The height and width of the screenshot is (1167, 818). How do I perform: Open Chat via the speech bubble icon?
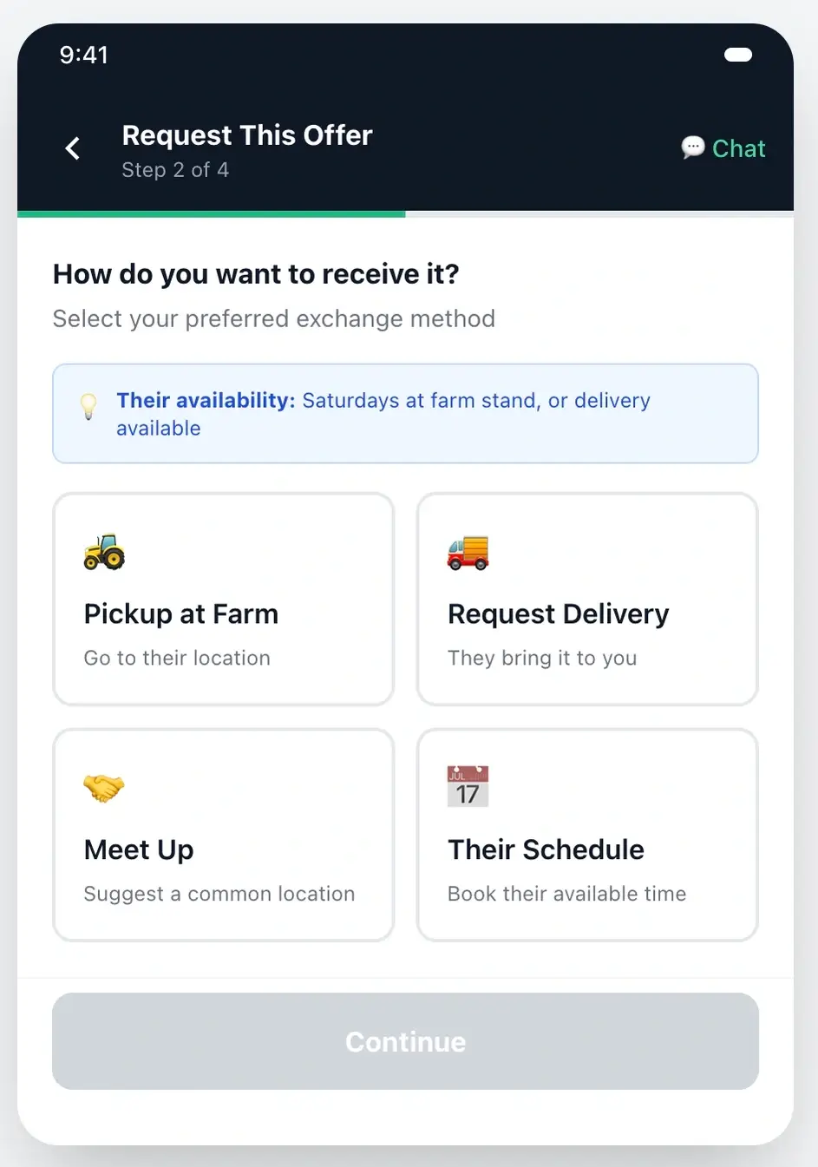tap(691, 148)
